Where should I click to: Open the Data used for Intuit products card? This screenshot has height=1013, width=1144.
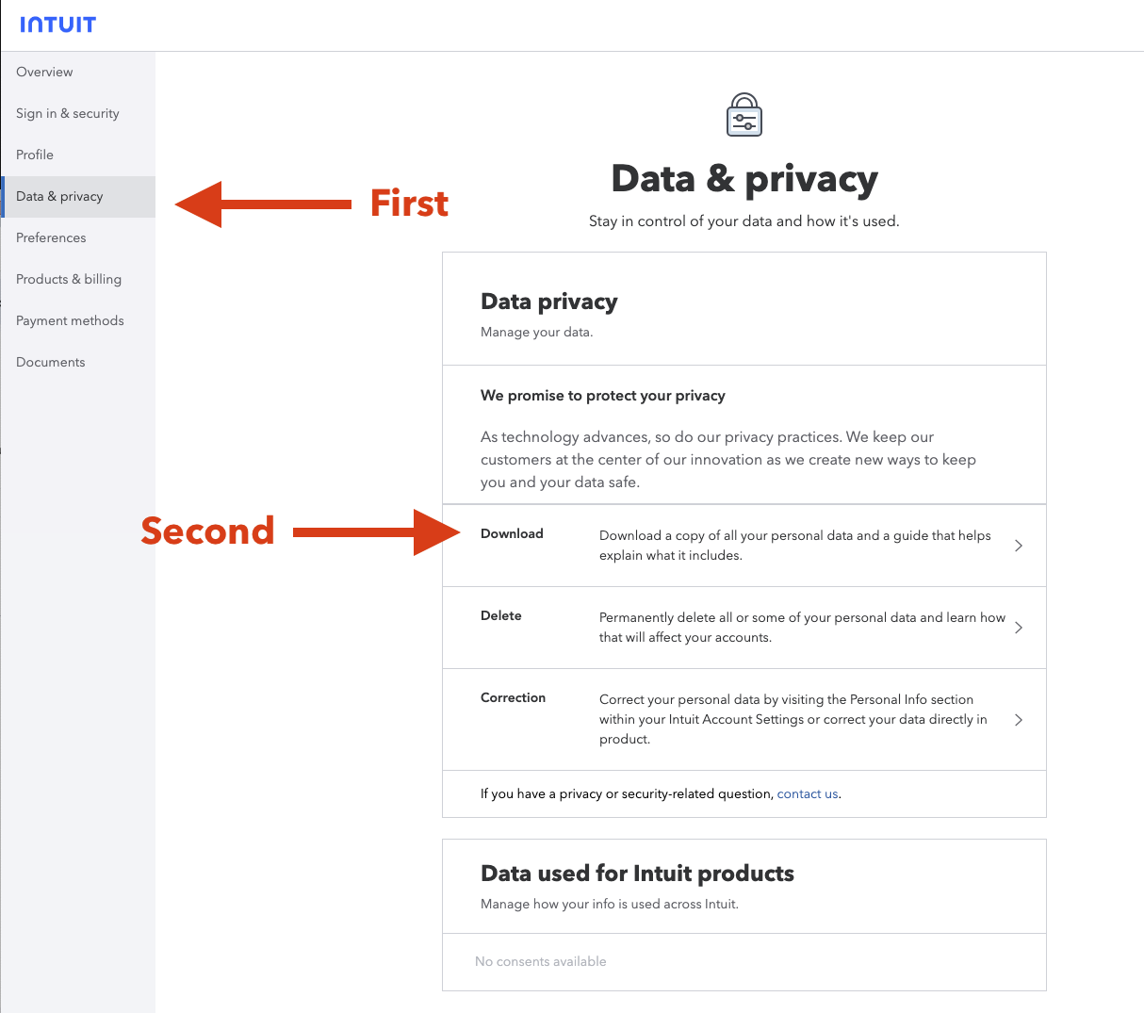coord(637,874)
